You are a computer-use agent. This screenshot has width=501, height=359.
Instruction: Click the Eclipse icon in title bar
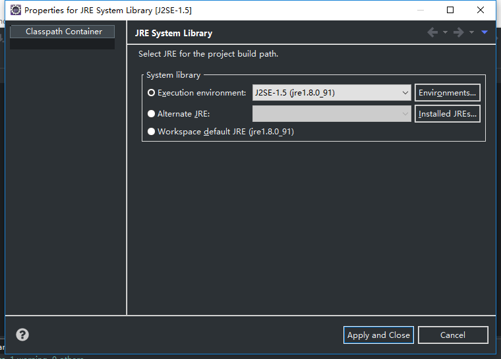tap(15, 11)
